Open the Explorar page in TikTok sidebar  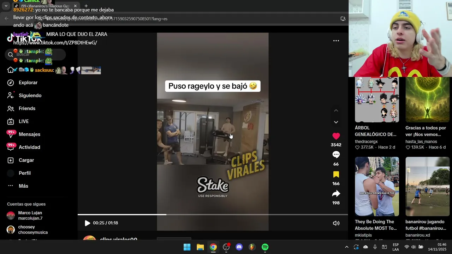tap(28, 83)
